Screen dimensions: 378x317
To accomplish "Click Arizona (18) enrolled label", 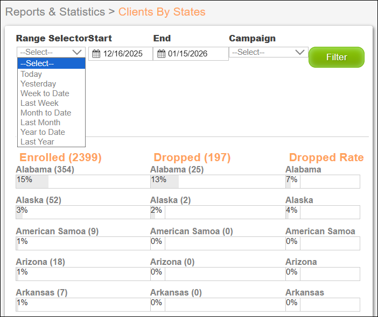I will tap(40, 262).
